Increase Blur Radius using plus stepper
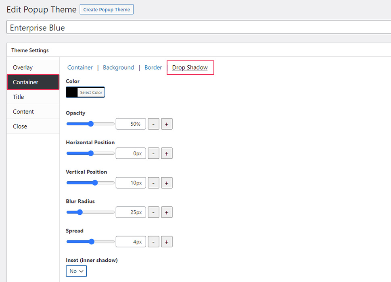Image resolution: width=391 pixels, height=282 pixels. click(167, 212)
